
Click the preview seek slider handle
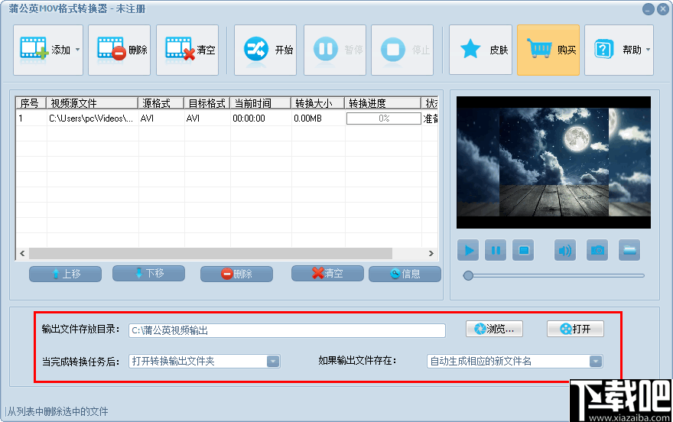pyautogui.click(x=468, y=275)
